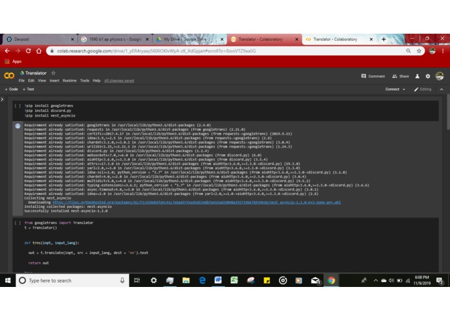Viewport: 450px width, 320px height.
Task: Open the notebook settings gear
Action: point(428,76)
